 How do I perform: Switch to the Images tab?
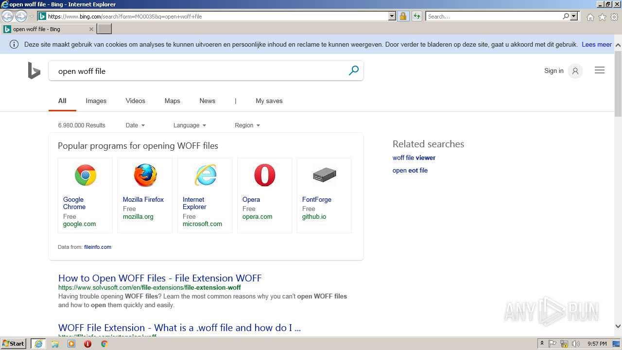96,101
